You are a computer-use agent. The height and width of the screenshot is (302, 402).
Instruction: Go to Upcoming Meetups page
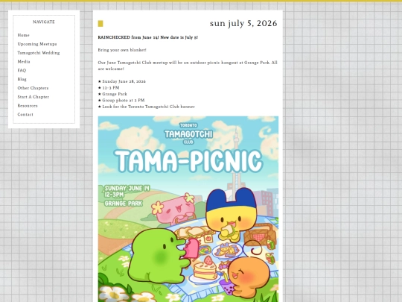pyautogui.click(x=37, y=44)
